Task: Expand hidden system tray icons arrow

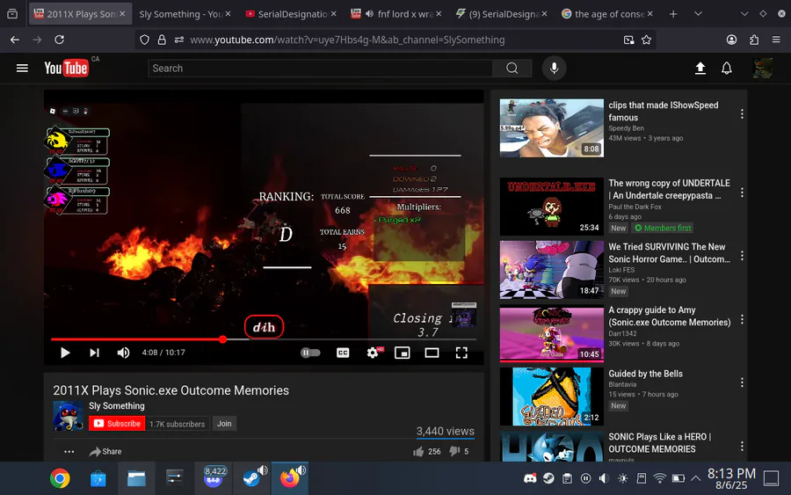Action: 696,478
